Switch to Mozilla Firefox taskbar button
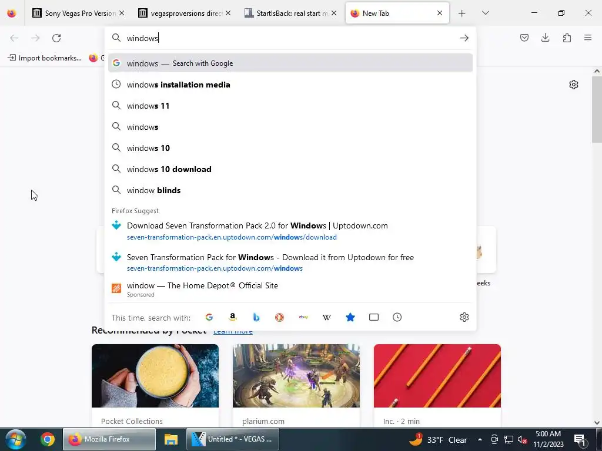The image size is (602, 451). click(x=109, y=439)
